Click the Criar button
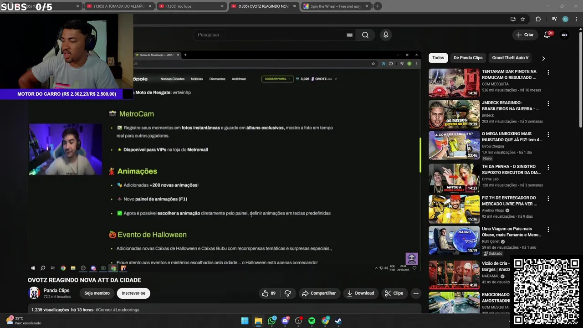Screen dimensions: 583x328 pyautogui.click(x=525, y=35)
